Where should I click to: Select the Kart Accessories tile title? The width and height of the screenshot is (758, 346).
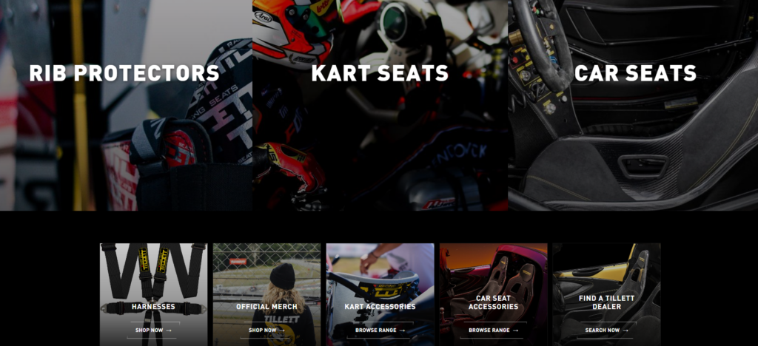(380, 307)
